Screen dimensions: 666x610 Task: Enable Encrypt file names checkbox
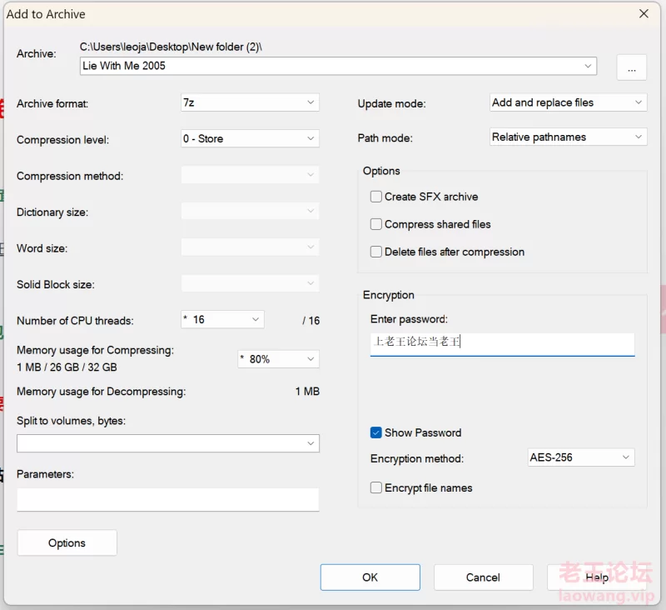376,487
